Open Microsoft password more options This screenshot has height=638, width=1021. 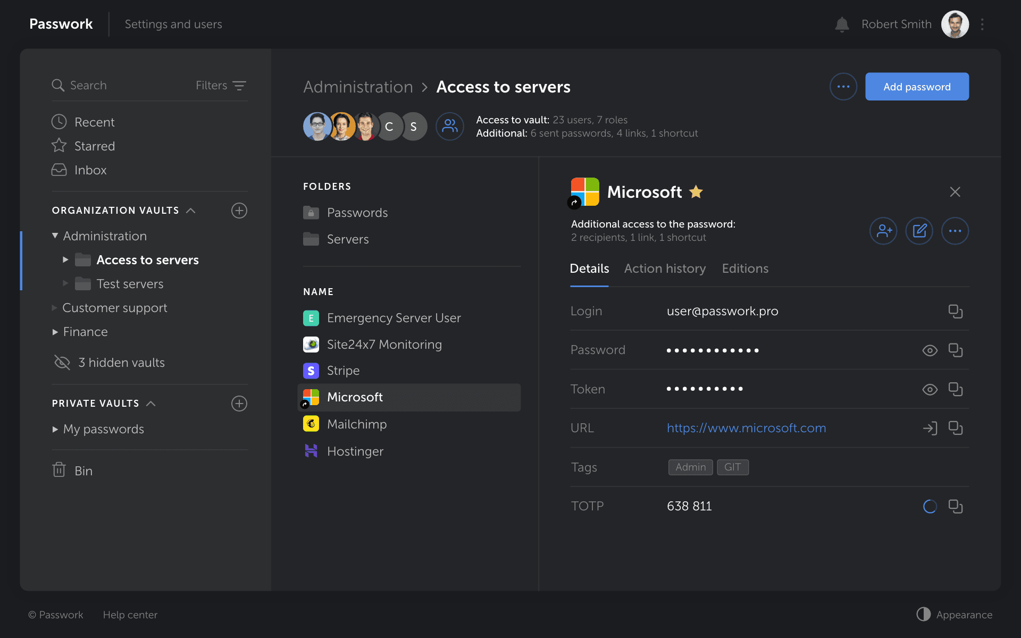(955, 231)
